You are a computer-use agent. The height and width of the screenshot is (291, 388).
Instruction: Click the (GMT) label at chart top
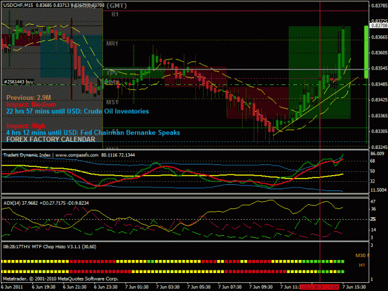pos(117,6)
